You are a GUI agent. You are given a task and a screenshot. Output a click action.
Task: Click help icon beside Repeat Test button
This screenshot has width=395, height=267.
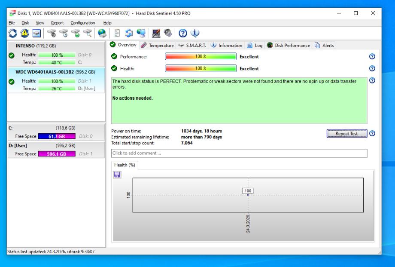(x=372, y=134)
